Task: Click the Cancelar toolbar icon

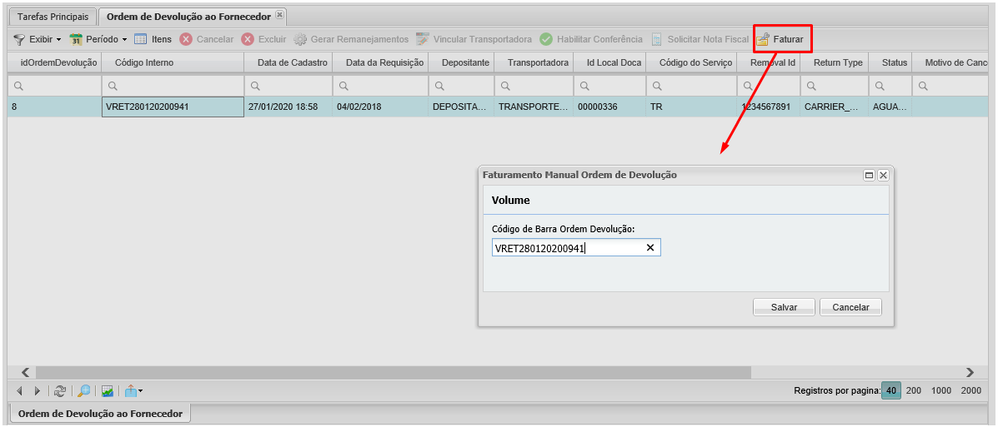Action: [186, 39]
